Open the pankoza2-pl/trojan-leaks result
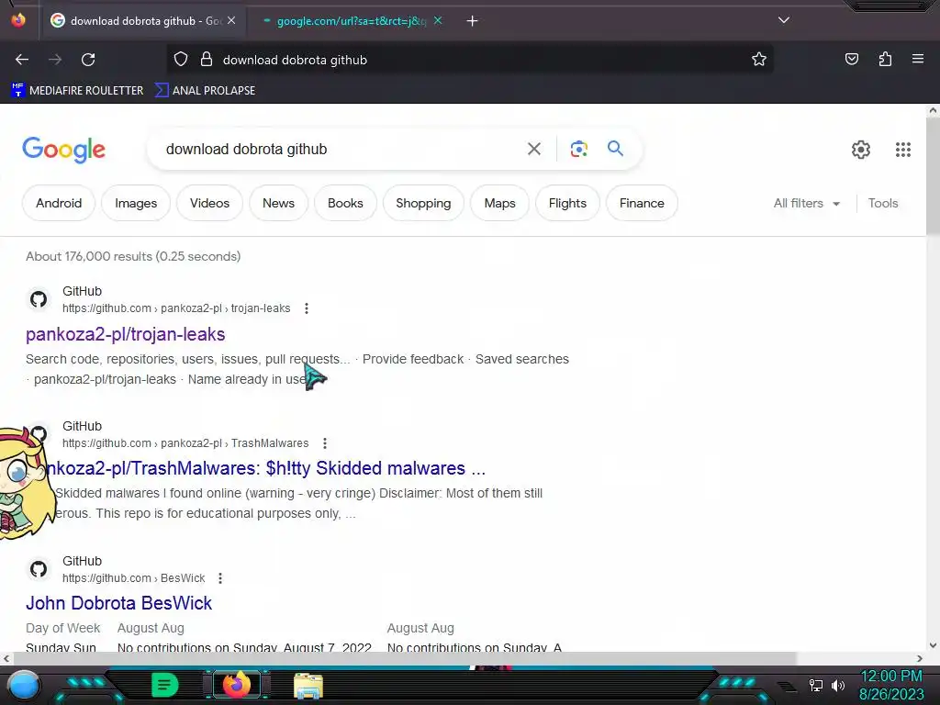This screenshot has width=940, height=705. (x=125, y=334)
